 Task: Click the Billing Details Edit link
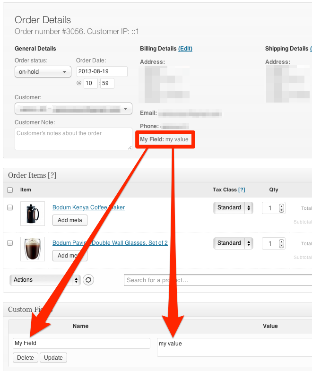tap(185, 49)
